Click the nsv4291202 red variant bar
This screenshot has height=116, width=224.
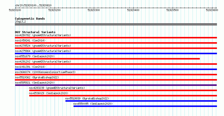coord(116,64)
